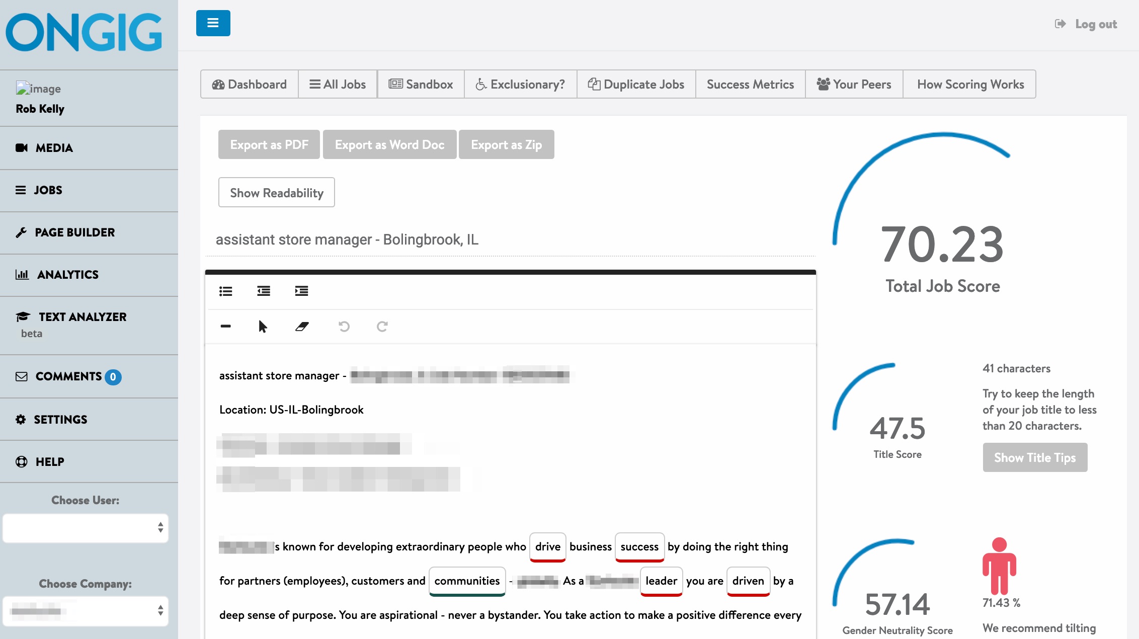Expand the Choose User dropdown
Screen dimensions: 1139x639
pyautogui.click(x=86, y=528)
